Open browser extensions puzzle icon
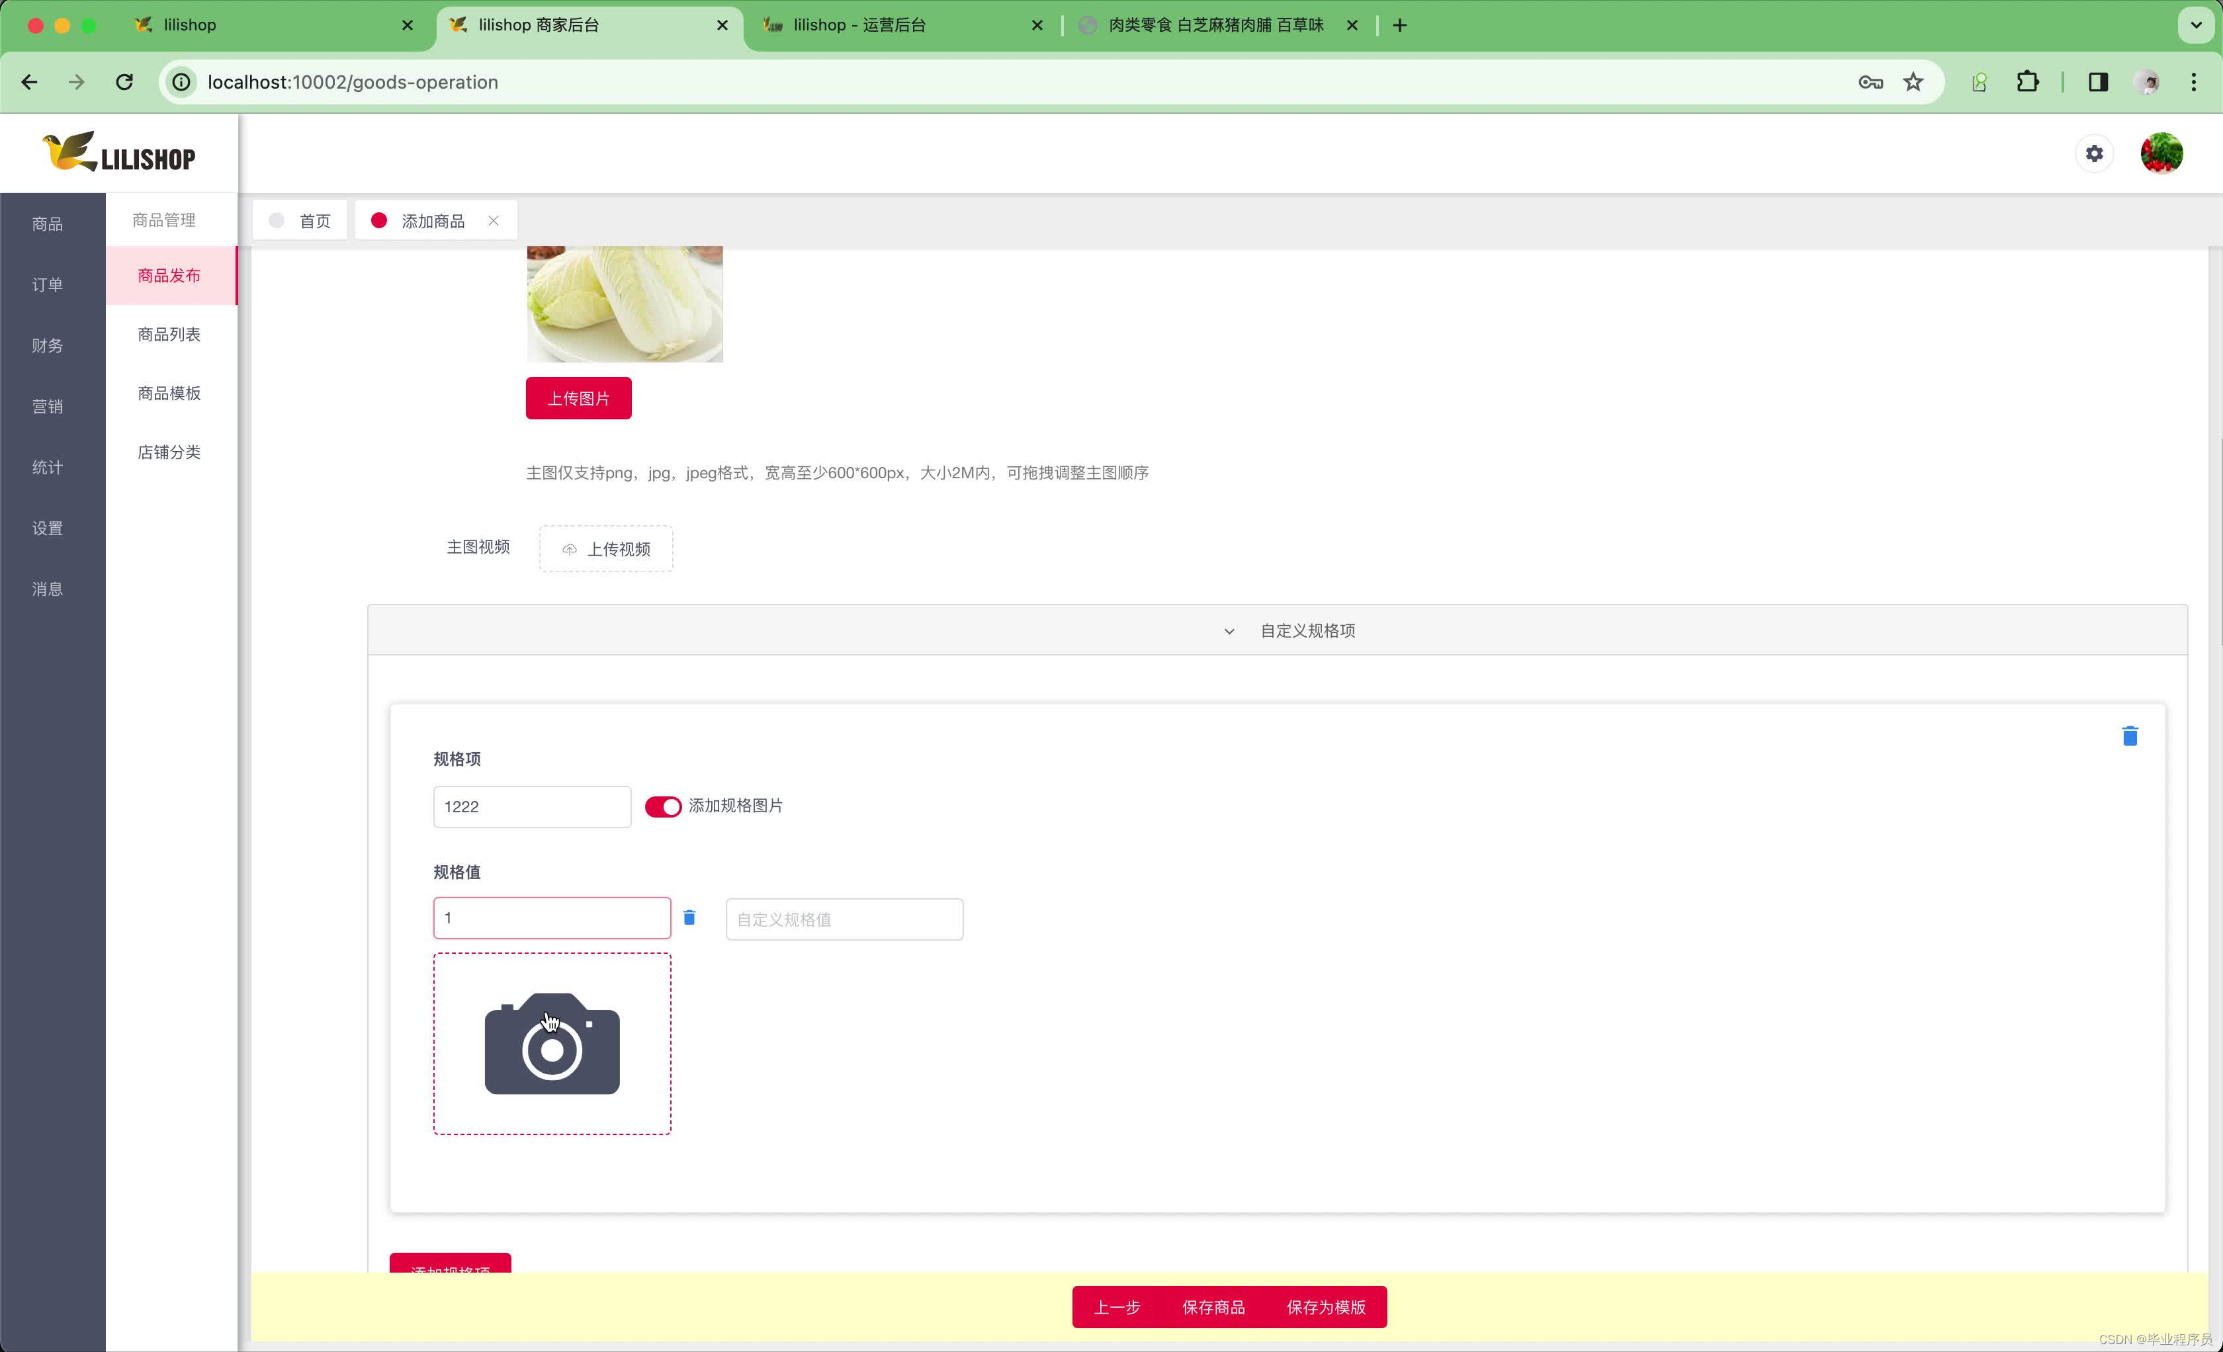 (2027, 82)
